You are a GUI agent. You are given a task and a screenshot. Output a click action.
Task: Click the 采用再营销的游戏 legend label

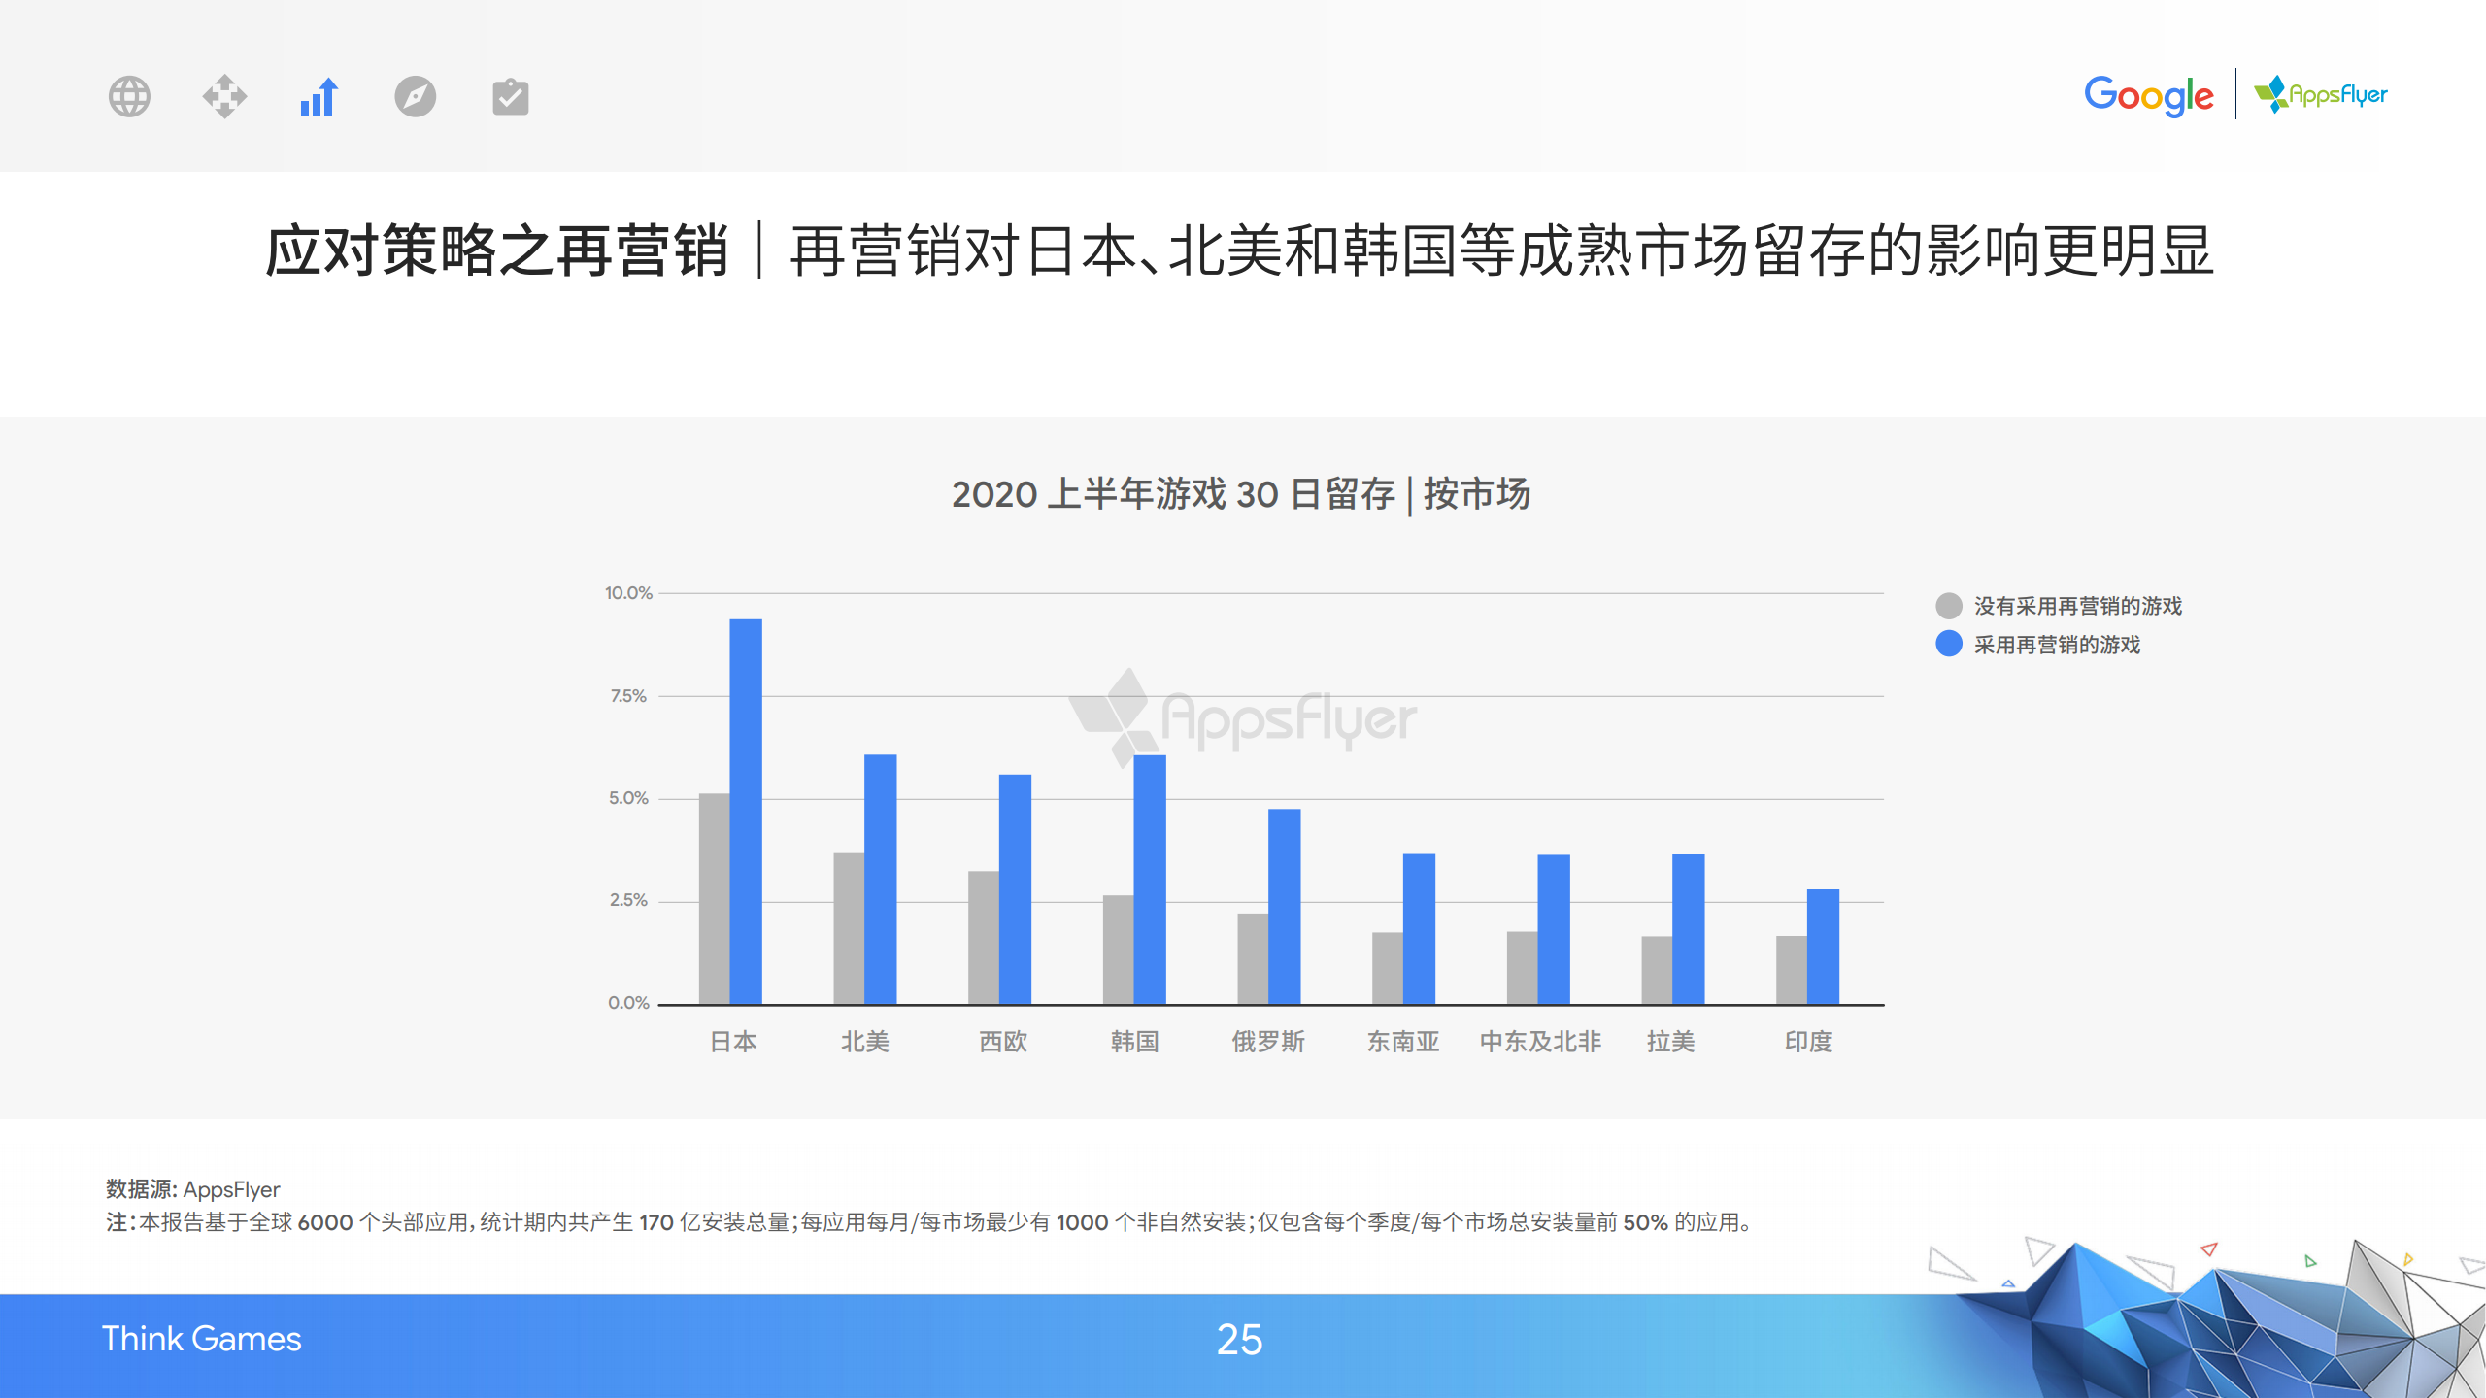2057,645
